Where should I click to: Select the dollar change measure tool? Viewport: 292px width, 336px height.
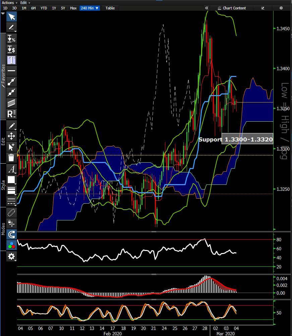[x=11, y=49]
